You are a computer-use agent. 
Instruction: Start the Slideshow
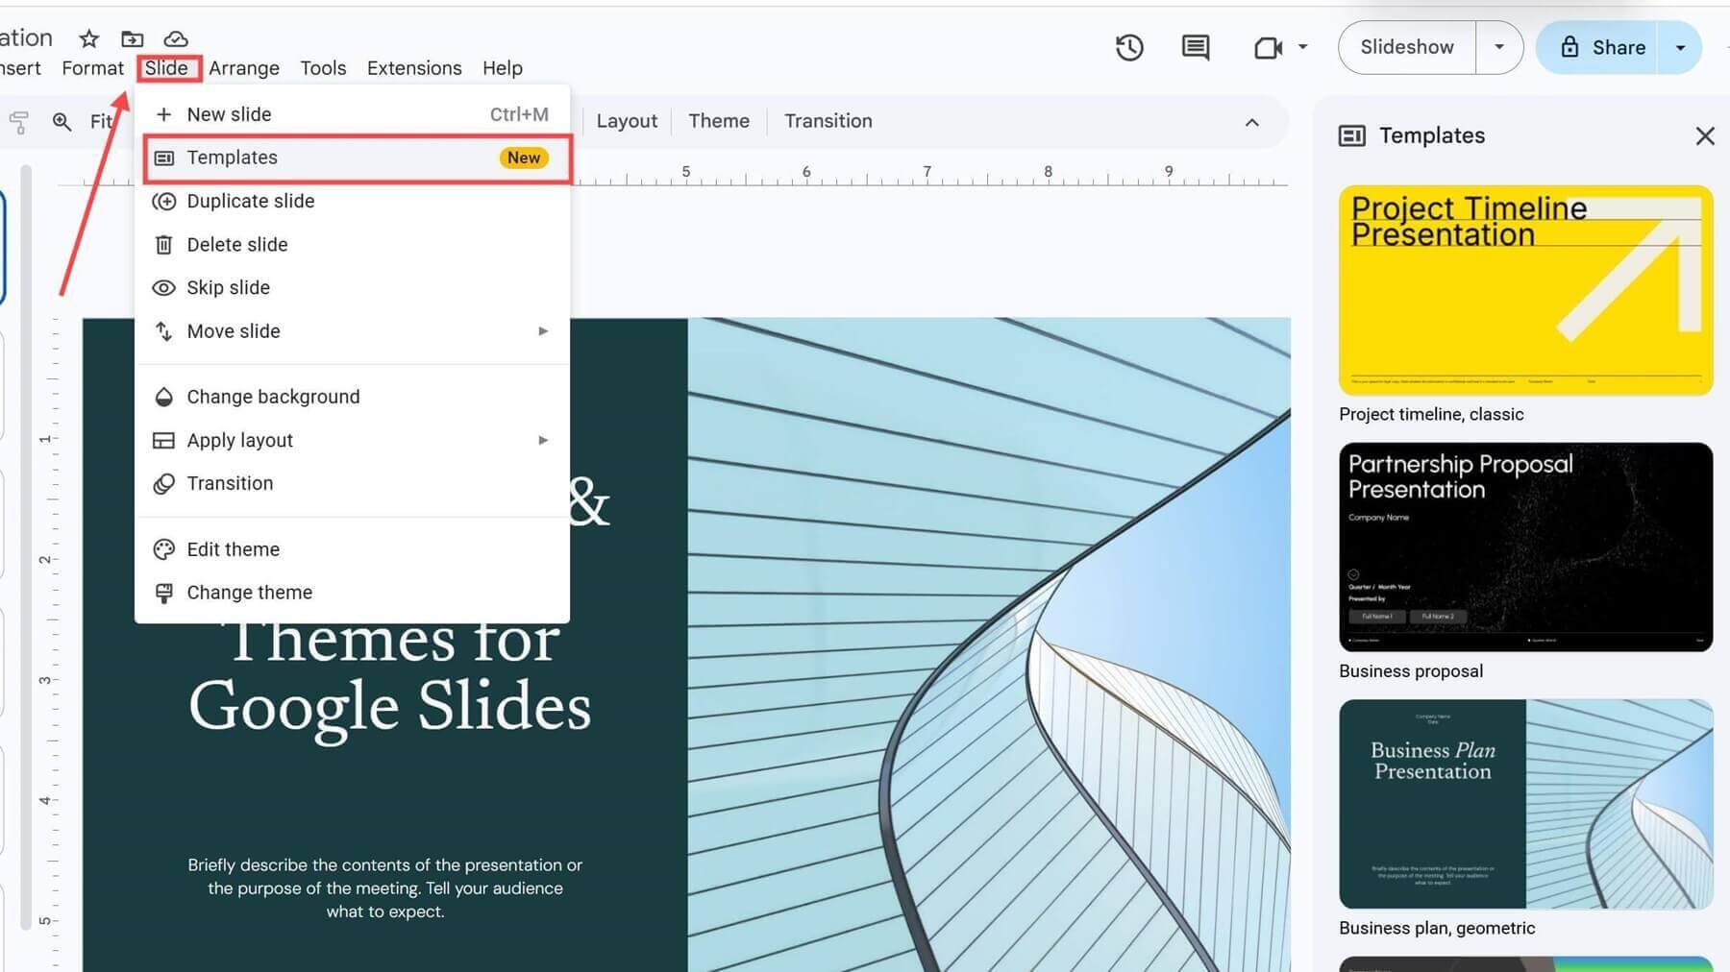(x=1407, y=47)
